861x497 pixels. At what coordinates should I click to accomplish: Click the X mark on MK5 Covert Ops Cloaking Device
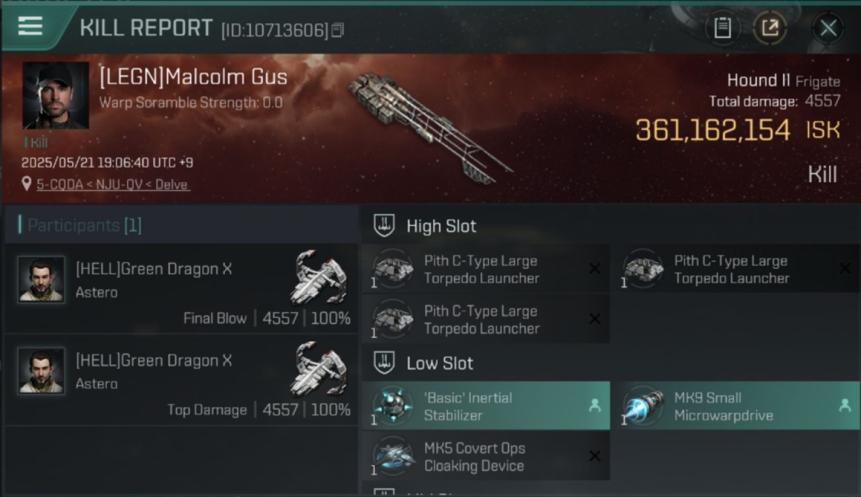coord(595,456)
